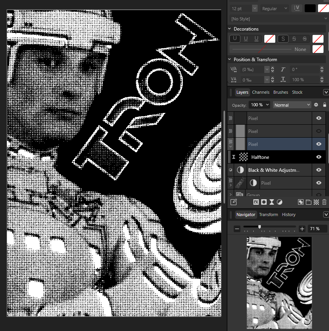The height and width of the screenshot is (331, 329).
Task: Click the Black & White adjustment half-circle thumbnail
Action: (240, 170)
